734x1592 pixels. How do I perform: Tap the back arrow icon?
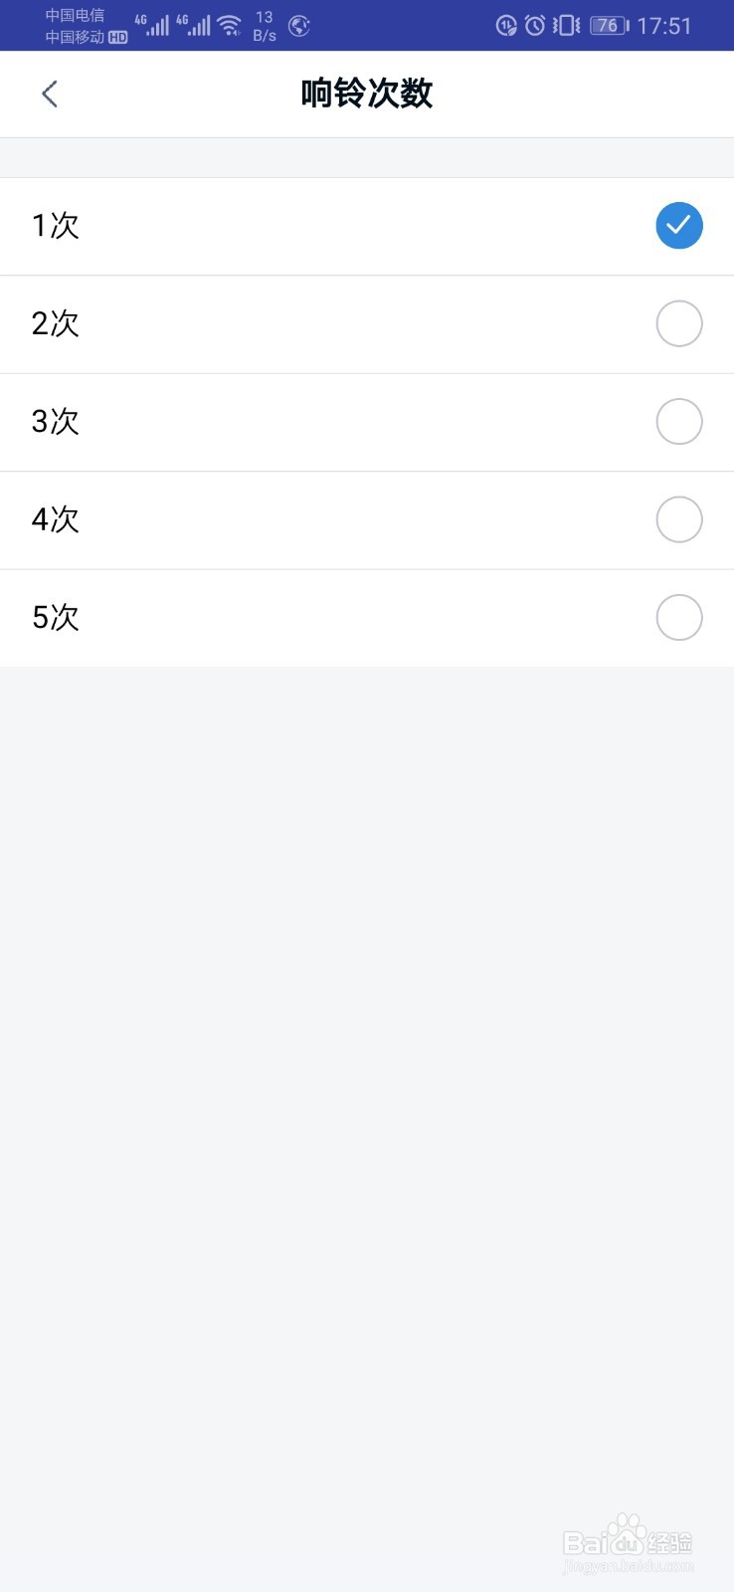(50, 94)
